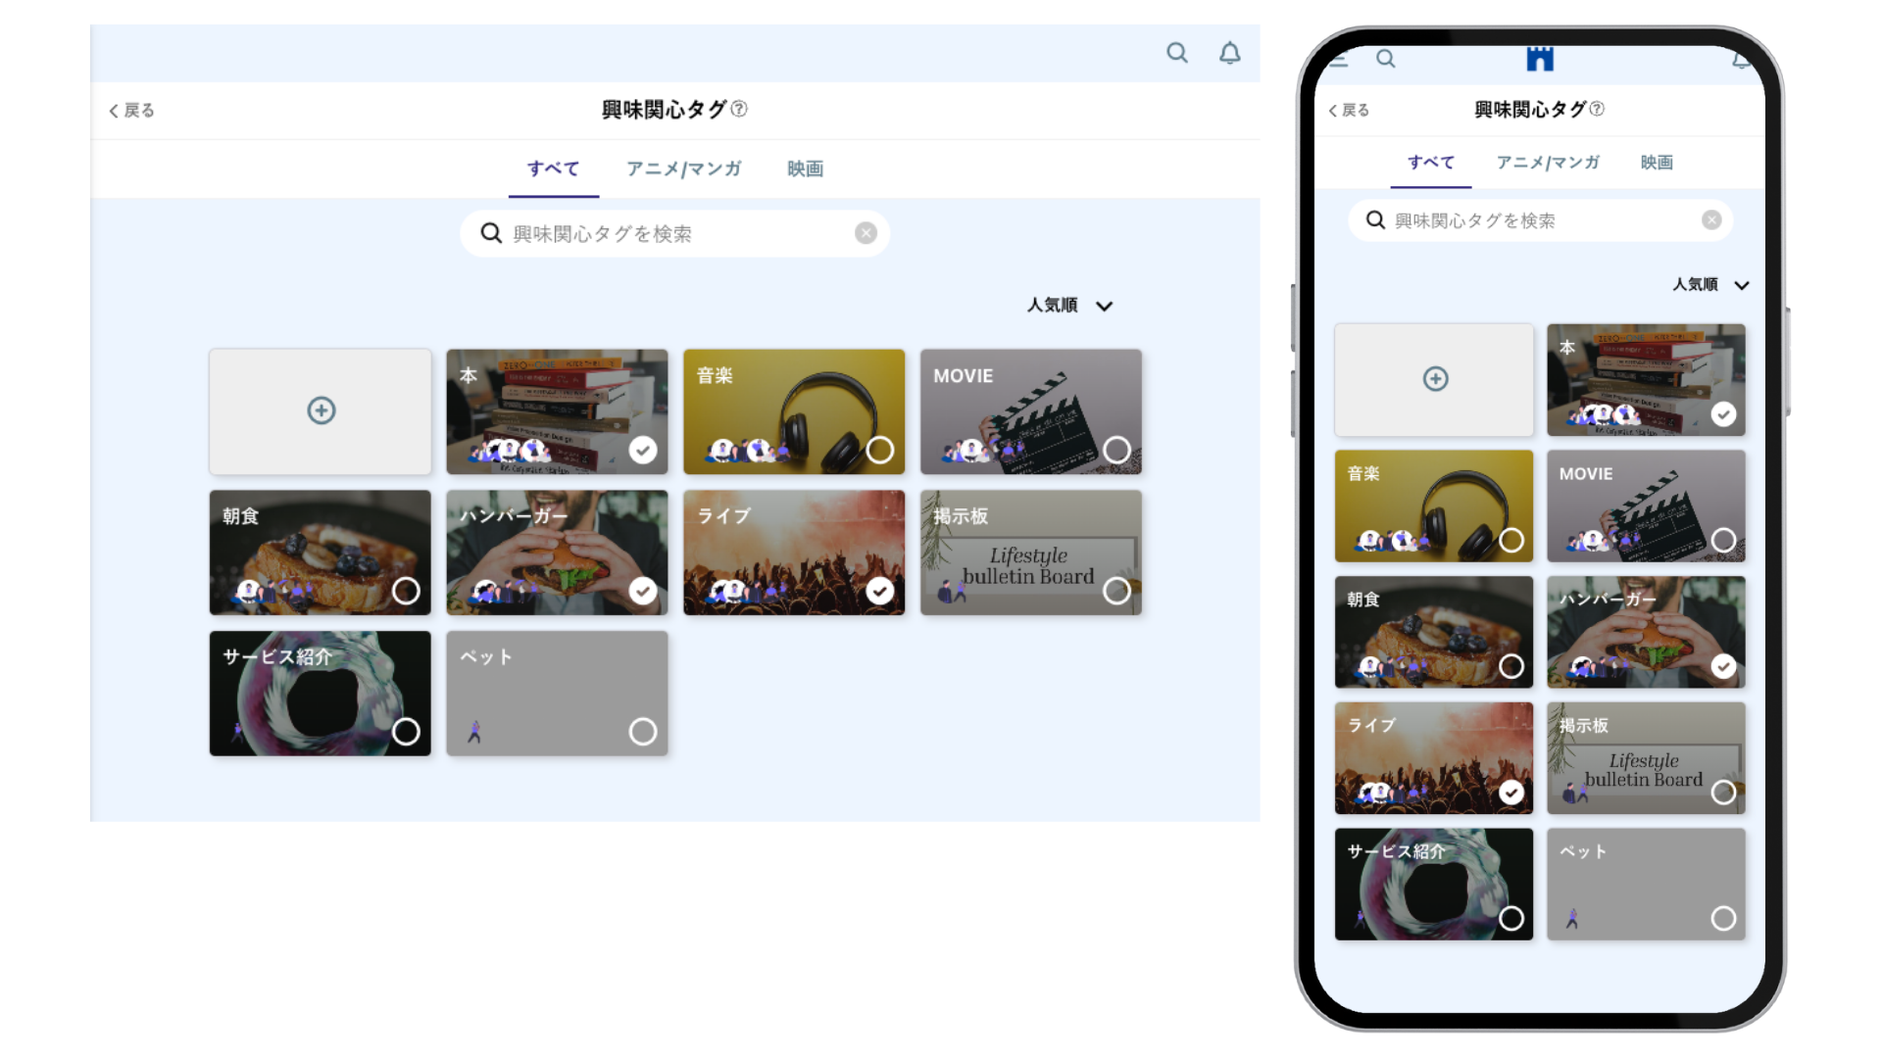The width and height of the screenshot is (1882, 1058).
Task: Tap plus icon card in phone view
Action: coord(1435,379)
